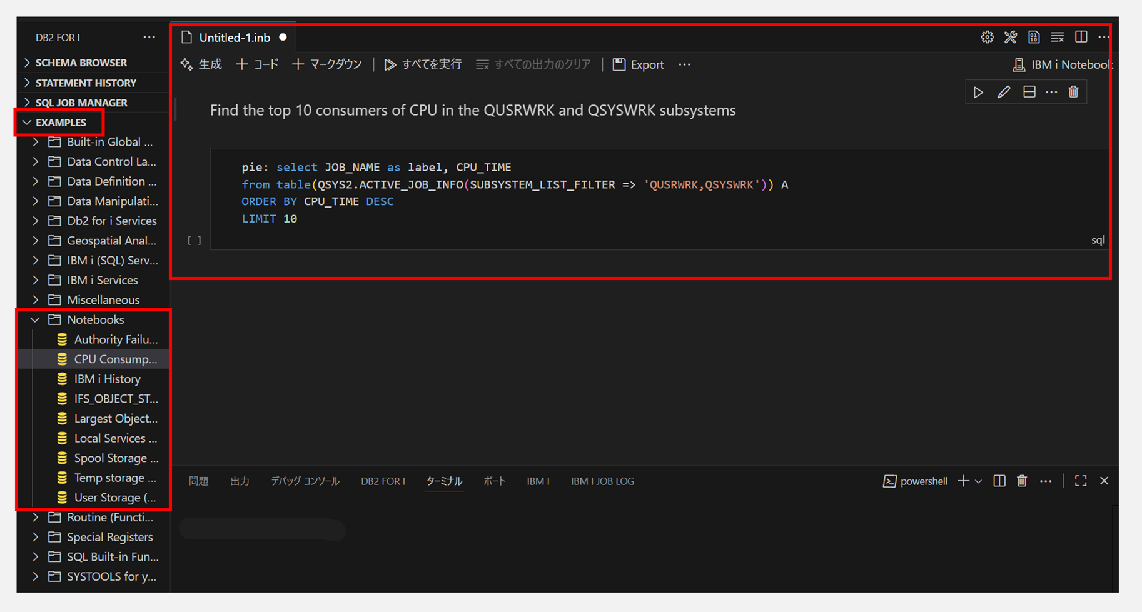Viewport: 1142px width, 612px height.
Task: Open the terminal launch profile dropdown
Action: (x=978, y=481)
